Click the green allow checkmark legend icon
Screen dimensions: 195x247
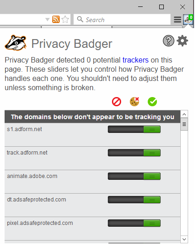pyautogui.click(x=152, y=102)
